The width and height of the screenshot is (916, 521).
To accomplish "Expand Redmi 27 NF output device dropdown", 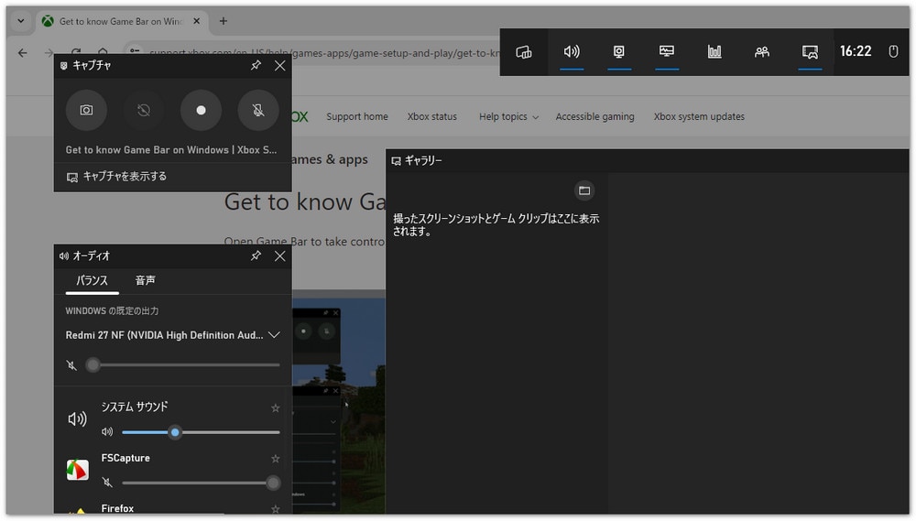I will coord(274,335).
